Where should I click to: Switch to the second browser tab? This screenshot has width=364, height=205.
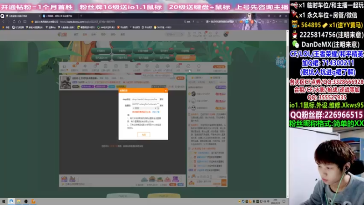click(x=59, y=16)
